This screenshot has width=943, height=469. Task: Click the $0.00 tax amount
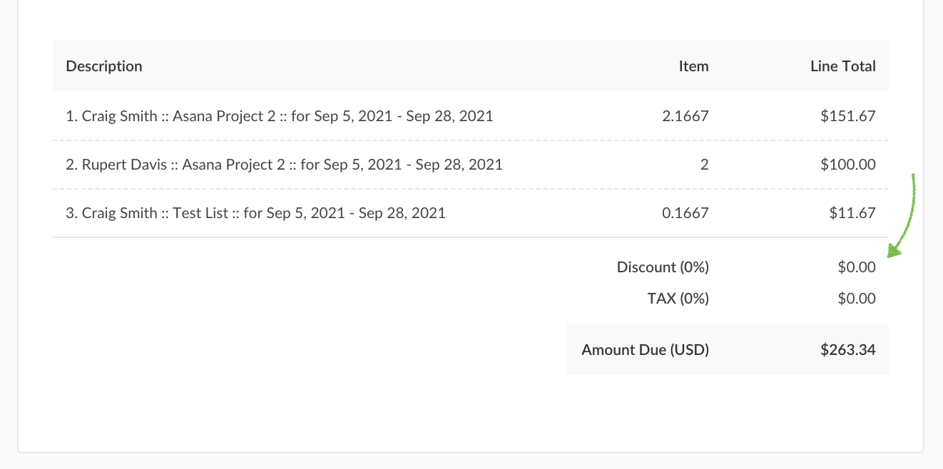(856, 299)
